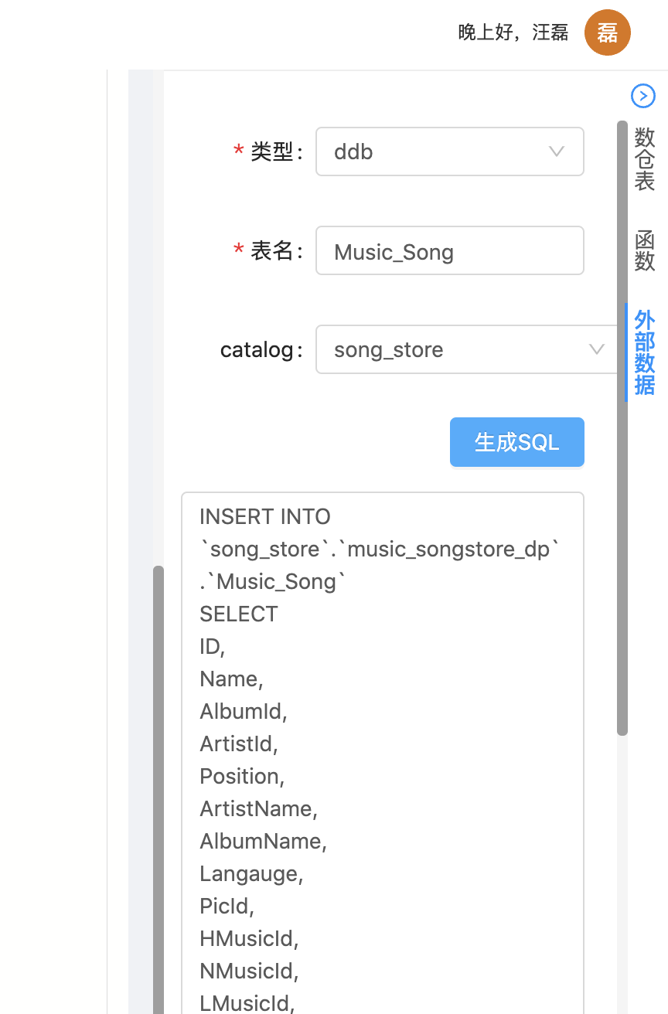Select the 外部数据 tab
The height and width of the screenshot is (1014, 668).
pyautogui.click(x=645, y=352)
